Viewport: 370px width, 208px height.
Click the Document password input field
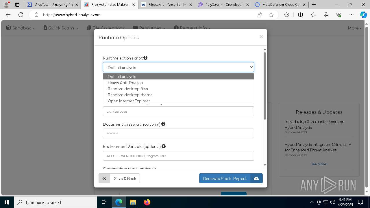pos(178,133)
